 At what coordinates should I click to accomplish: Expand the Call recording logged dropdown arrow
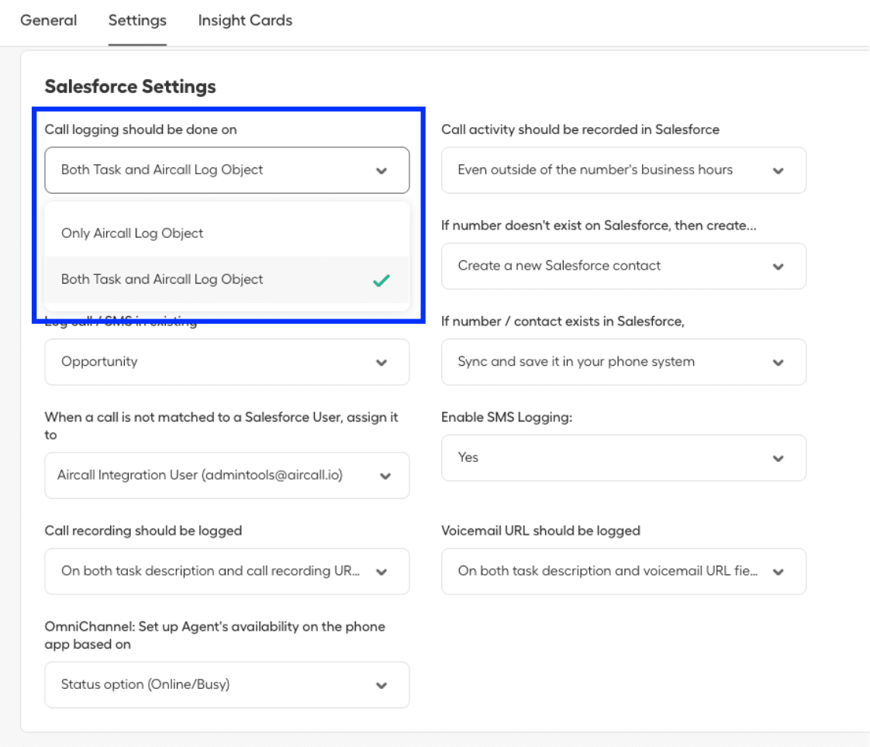point(381,572)
